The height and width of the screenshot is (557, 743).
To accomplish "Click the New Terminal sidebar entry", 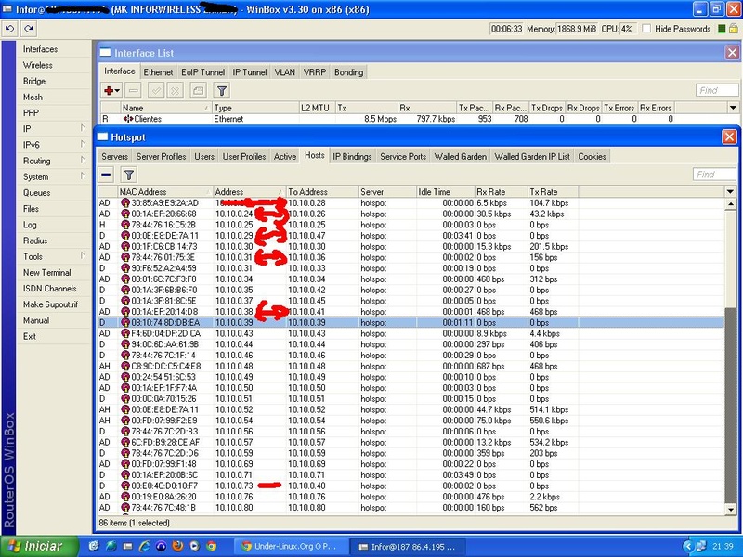I will coord(46,272).
